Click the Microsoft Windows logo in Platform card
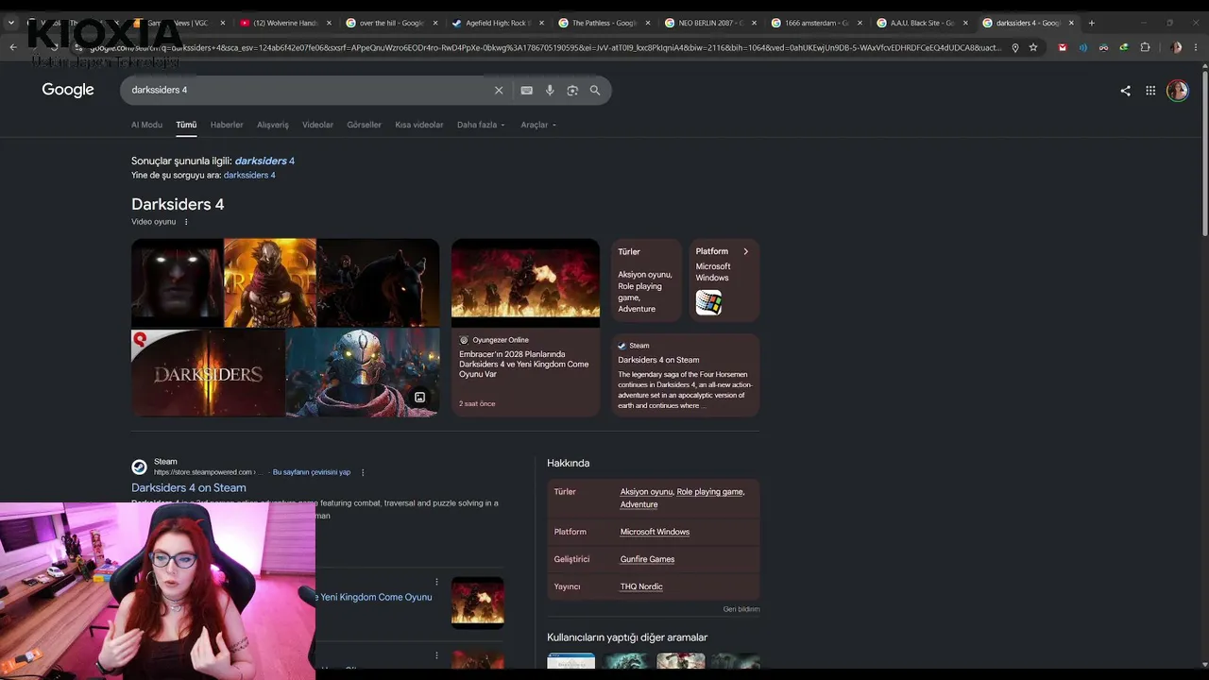 [x=708, y=302]
